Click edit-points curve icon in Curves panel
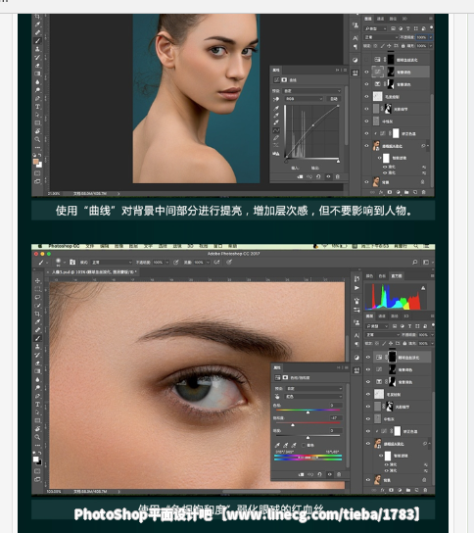The width and height of the screenshot is (474, 533). 276,130
